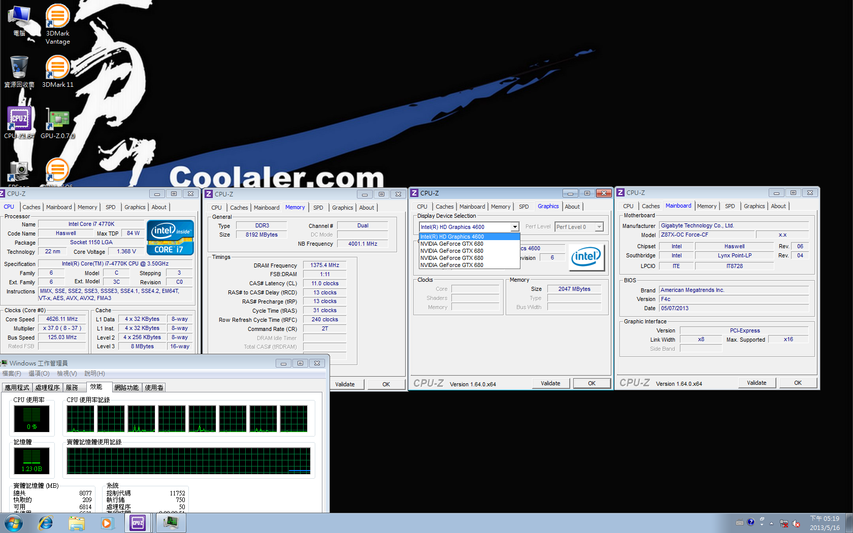This screenshot has height=533, width=853.
Task: Open Task Manager 說明(H) menu
Action: 94,374
